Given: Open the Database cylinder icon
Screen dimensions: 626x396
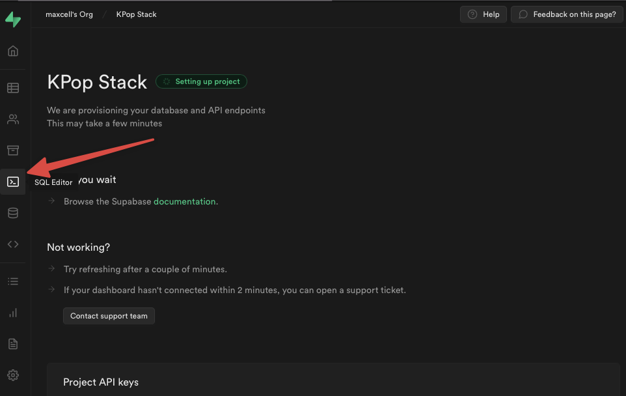Looking at the screenshot, I should point(13,213).
